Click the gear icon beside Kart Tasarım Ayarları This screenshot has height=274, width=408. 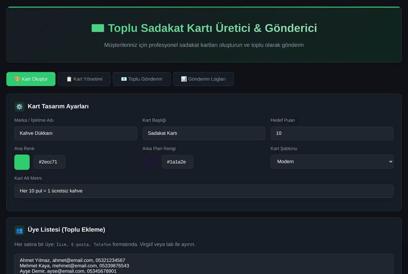(x=19, y=106)
